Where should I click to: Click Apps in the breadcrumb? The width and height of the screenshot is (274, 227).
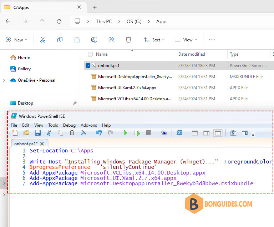[162, 21]
